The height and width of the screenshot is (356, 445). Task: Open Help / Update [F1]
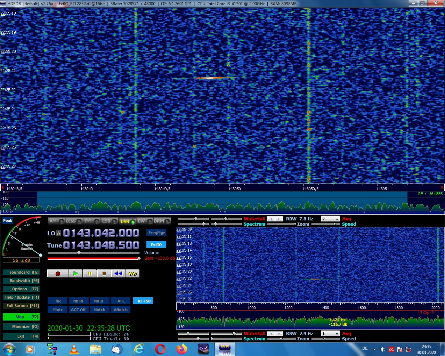[21, 297]
